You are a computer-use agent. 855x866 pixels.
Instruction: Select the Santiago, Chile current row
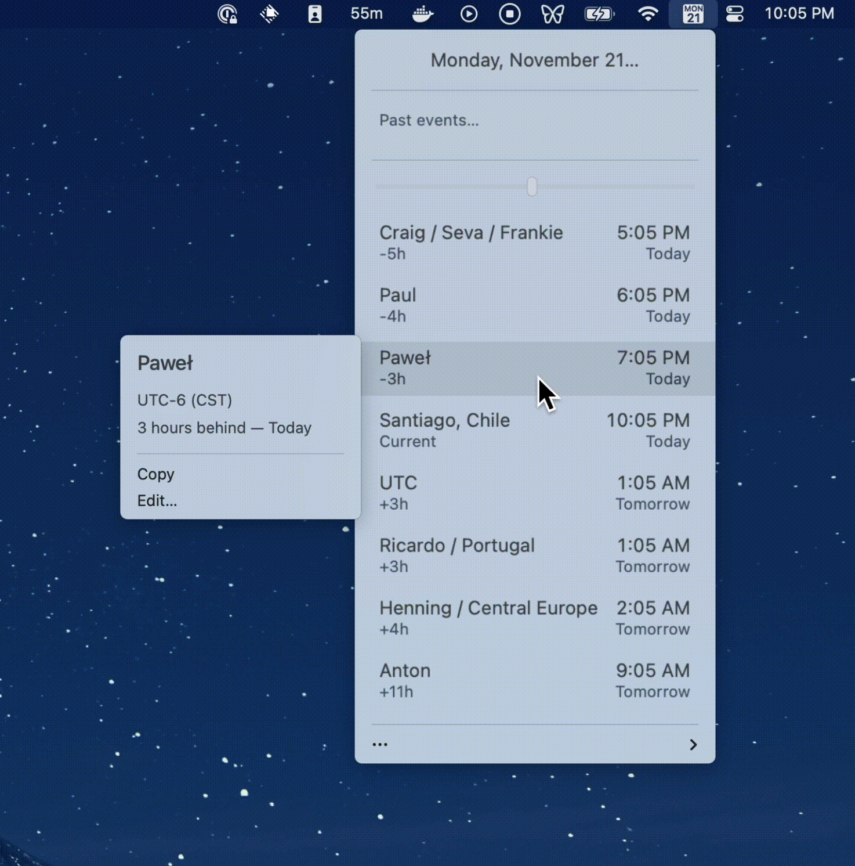pos(535,431)
